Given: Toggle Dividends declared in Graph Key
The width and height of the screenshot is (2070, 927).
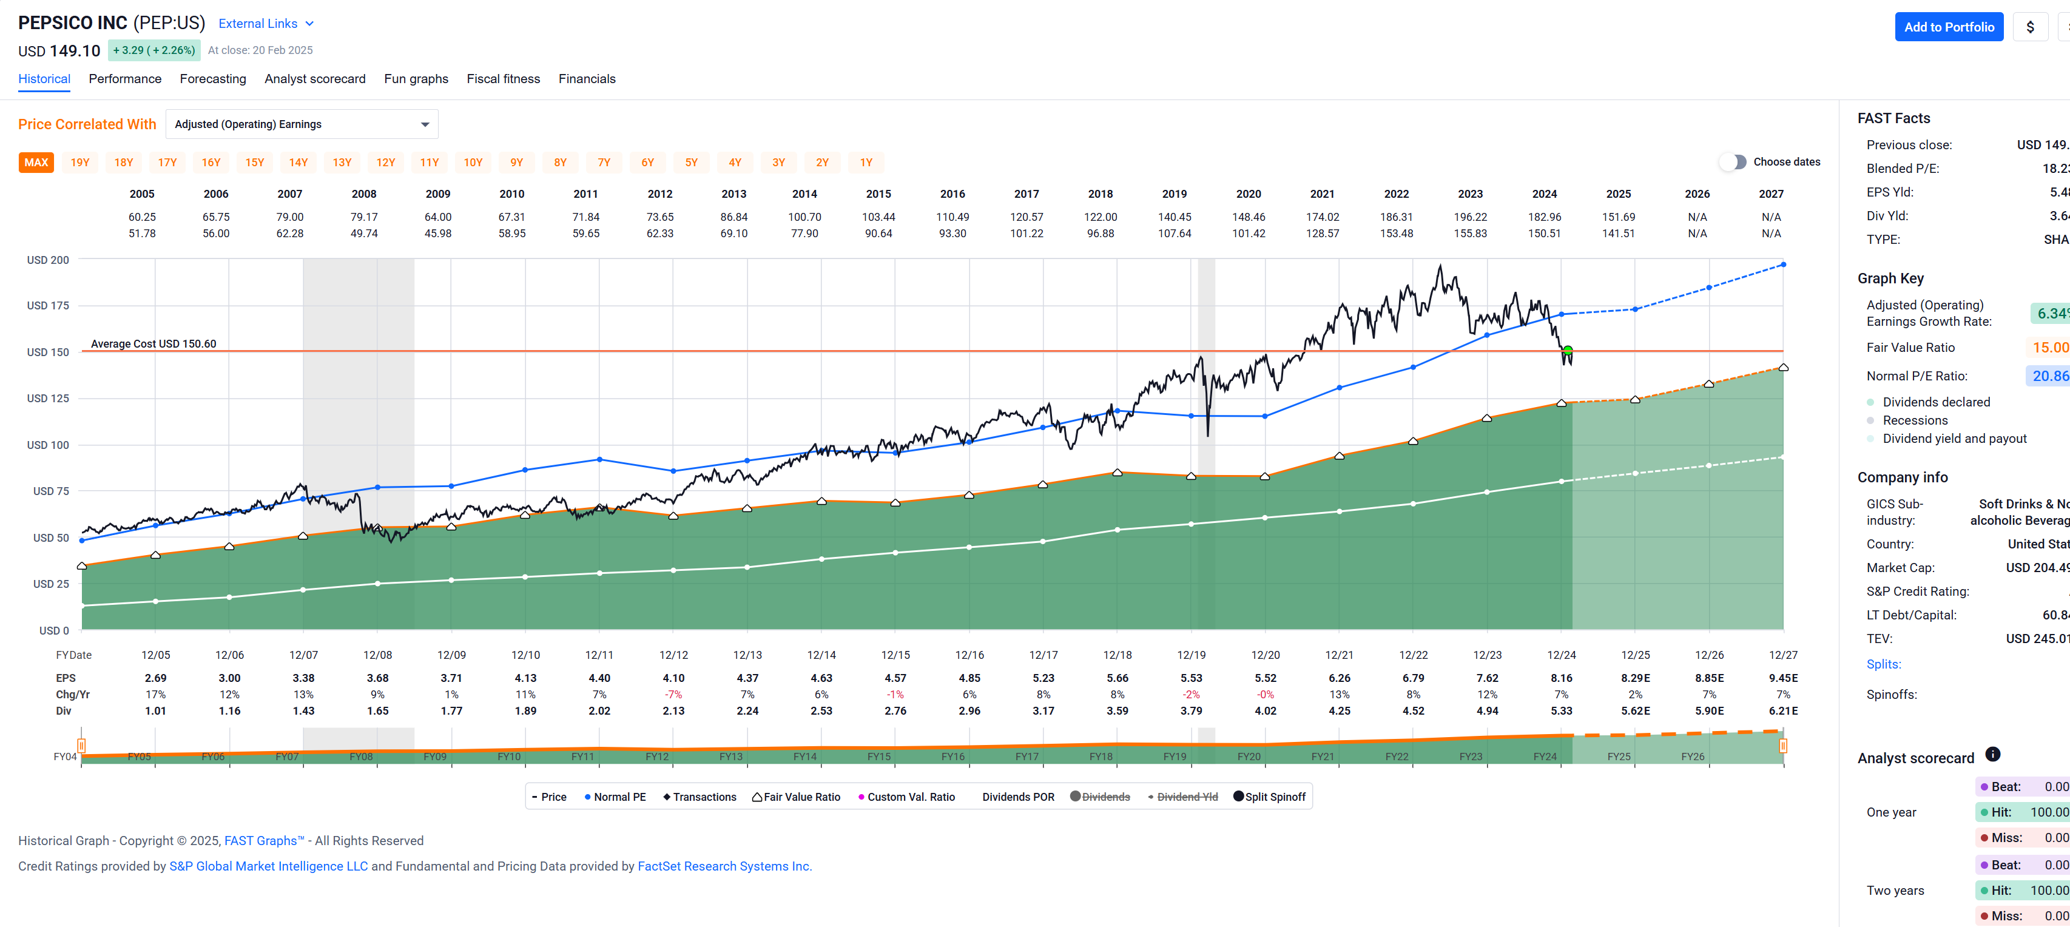Looking at the screenshot, I should 1929,402.
